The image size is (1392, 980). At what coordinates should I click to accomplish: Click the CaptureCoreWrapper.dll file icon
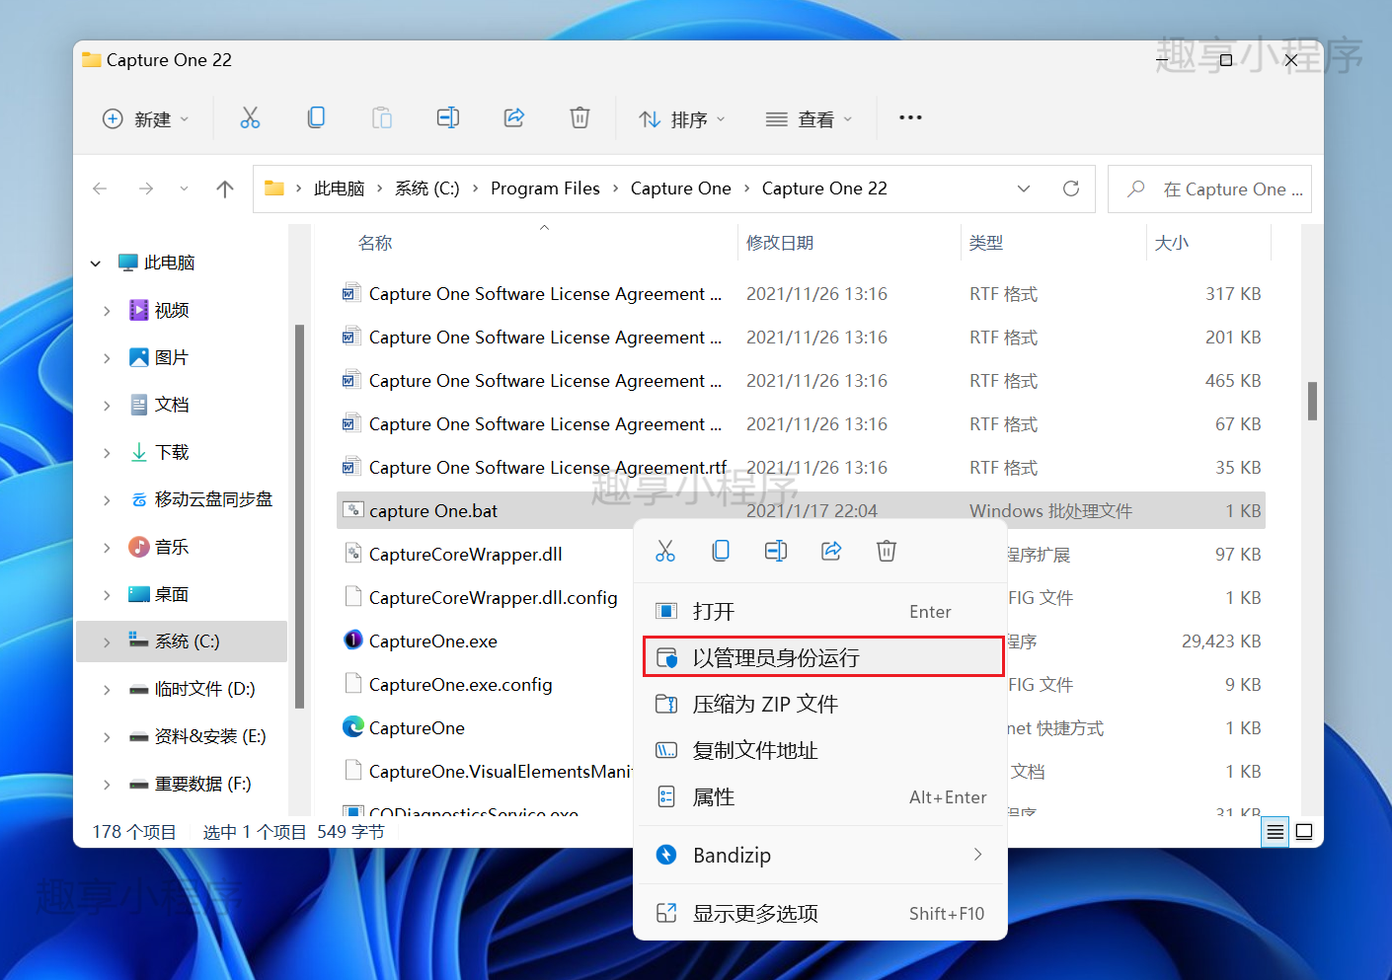click(352, 554)
